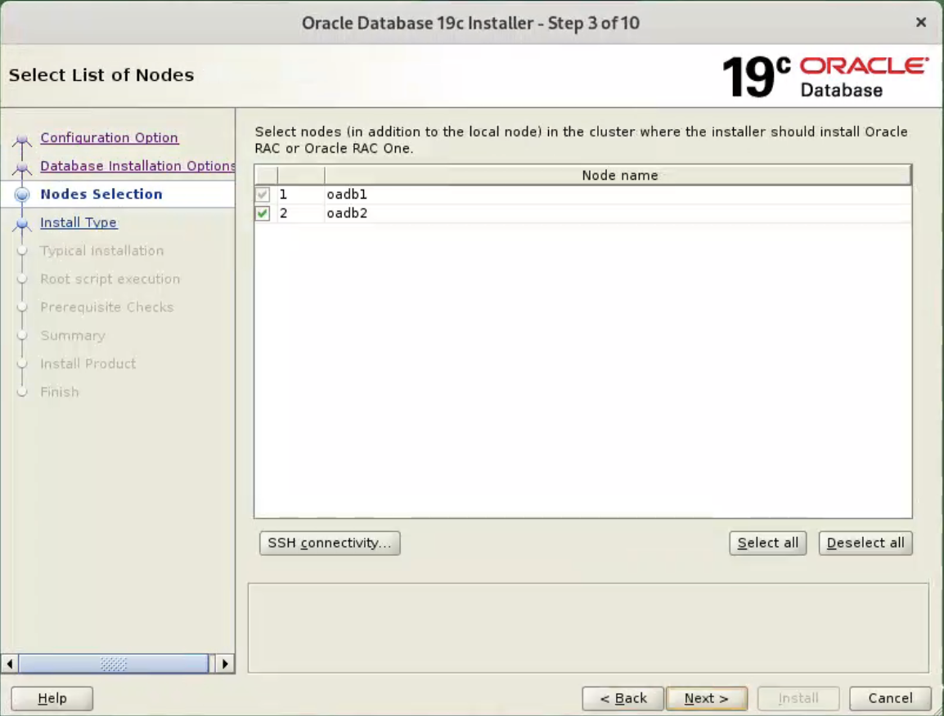944x716 pixels.
Task: Toggle the checkbox for node oadb2
Action: (x=263, y=213)
